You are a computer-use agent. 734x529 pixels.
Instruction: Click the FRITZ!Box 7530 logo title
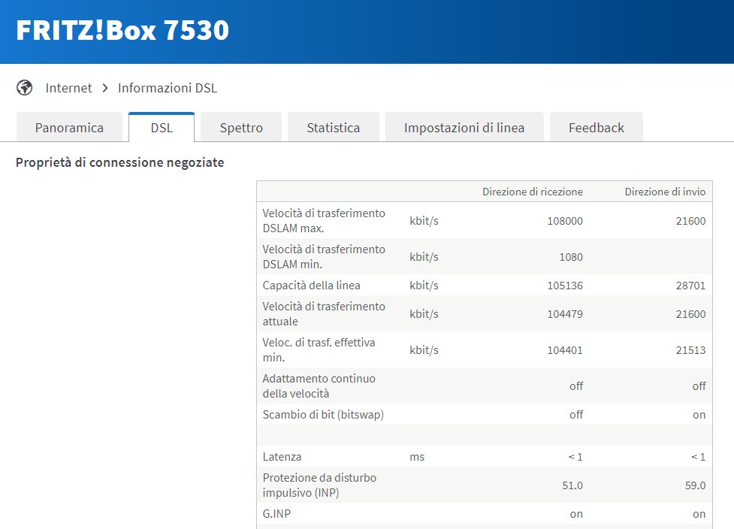pos(122,31)
